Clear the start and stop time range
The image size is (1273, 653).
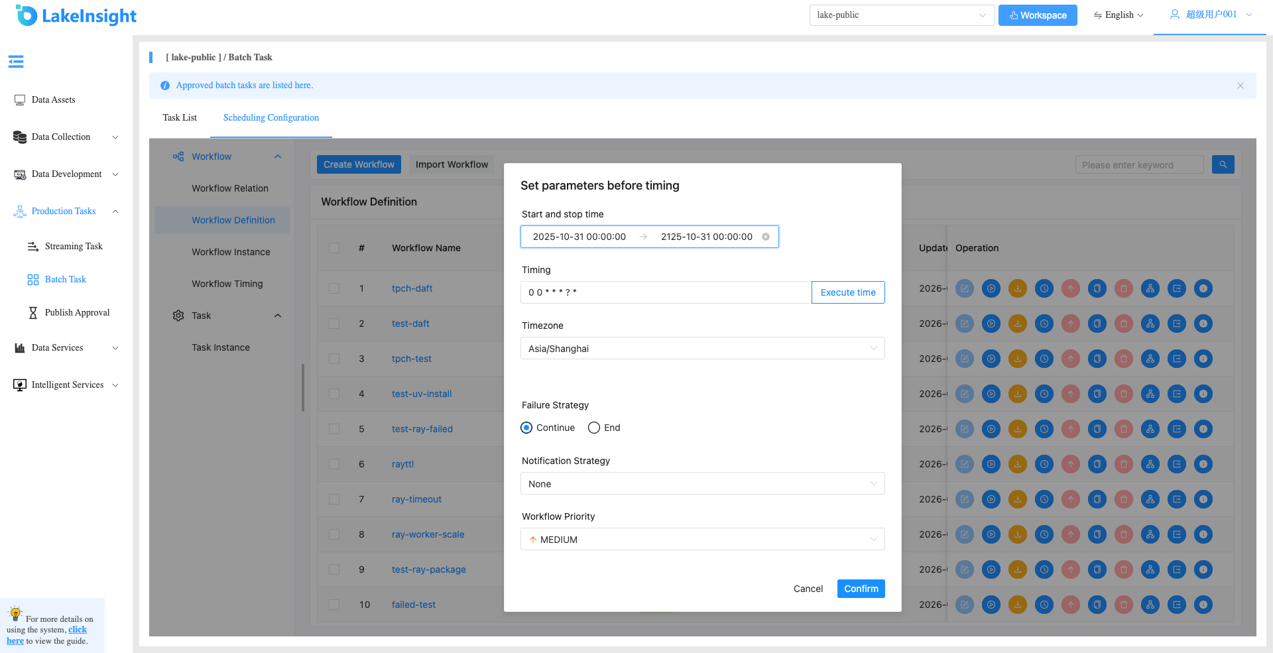point(766,237)
